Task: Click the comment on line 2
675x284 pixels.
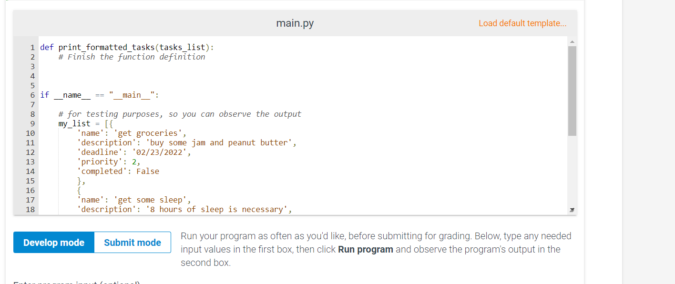Action: pos(131,57)
